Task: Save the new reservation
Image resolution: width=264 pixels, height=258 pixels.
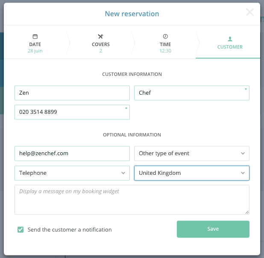Action: 213,229
